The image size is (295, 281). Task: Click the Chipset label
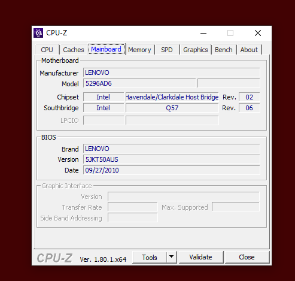pyautogui.click(x=68, y=97)
